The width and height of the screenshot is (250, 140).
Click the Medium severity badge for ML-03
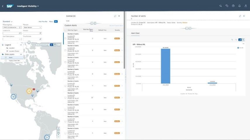pos(117,50)
